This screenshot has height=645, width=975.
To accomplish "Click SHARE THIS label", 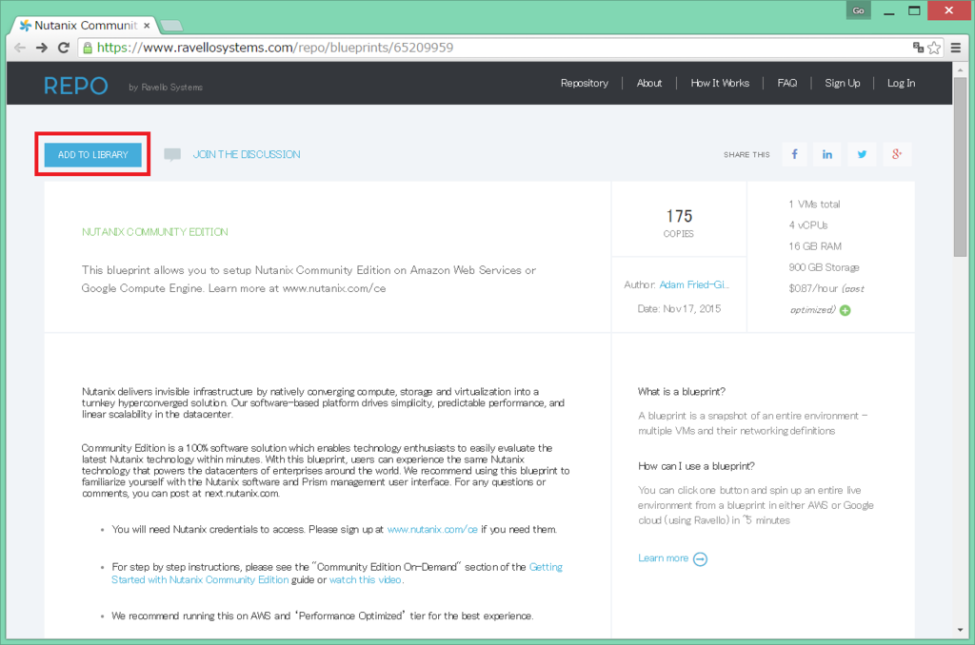I will click(746, 155).
